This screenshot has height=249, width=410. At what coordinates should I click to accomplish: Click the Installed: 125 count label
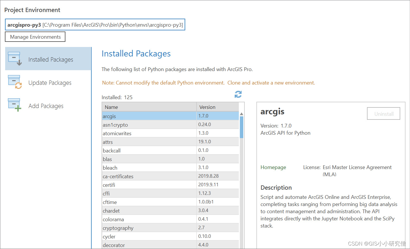point(117,97)
